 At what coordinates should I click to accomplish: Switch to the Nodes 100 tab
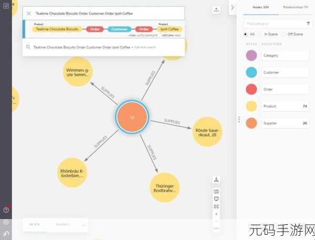(261, 7)
